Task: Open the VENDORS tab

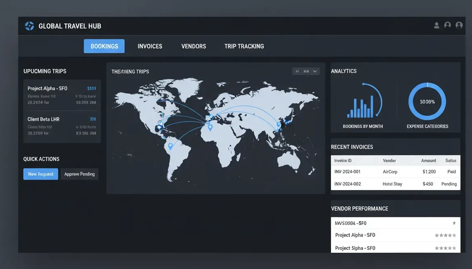Action: click(x=193, y=46)
